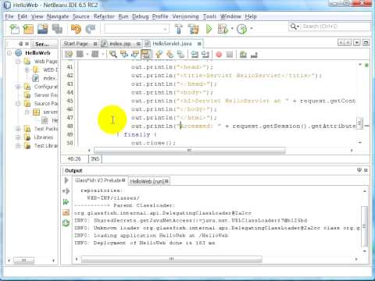
Task: Click the Output panel horizontal scrollbar thumb
Action: click(x=172, y=259)
